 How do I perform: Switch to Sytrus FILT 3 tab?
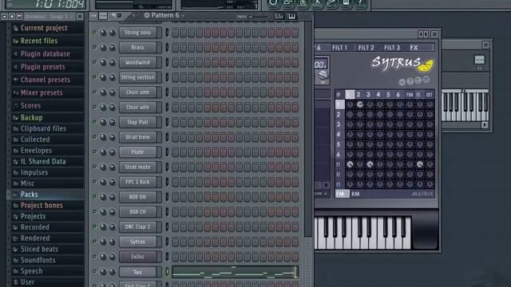click(392, 48)
